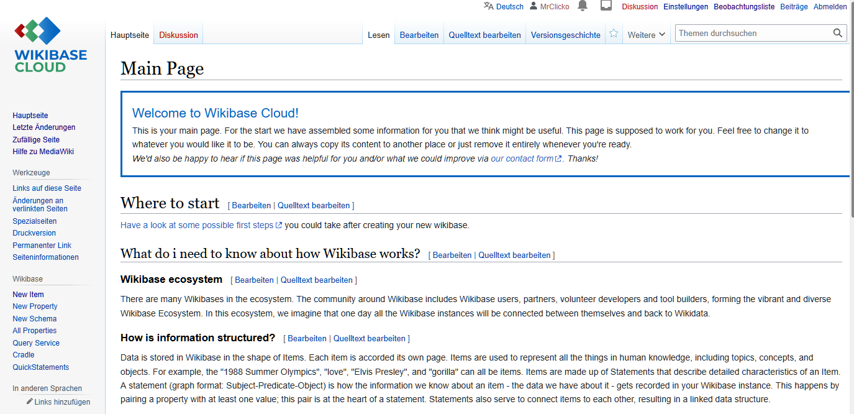Open 'Have a look at some possible first steps' link
The height and width of the screenshot is (414, 854).
click(x=201, y=225)
